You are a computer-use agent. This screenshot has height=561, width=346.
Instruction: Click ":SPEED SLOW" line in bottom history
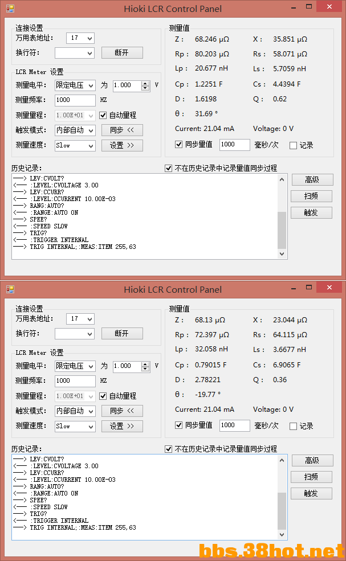[48, 507]
